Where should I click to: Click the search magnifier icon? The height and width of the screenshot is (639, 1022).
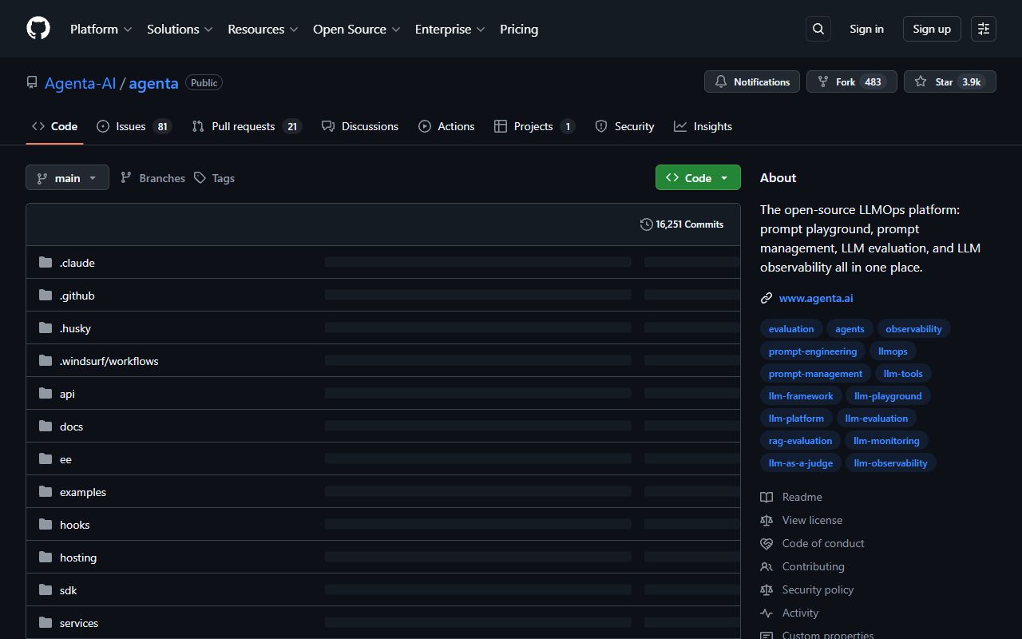[818, 29]
